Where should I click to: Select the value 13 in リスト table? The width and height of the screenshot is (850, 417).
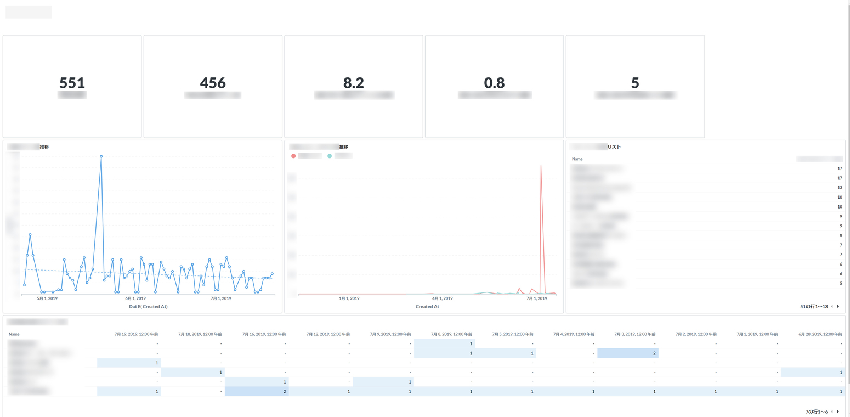840,188
